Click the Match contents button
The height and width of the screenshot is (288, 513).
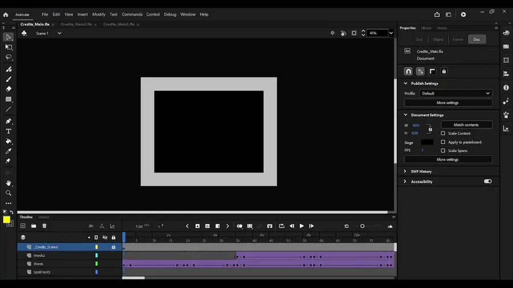466,125
